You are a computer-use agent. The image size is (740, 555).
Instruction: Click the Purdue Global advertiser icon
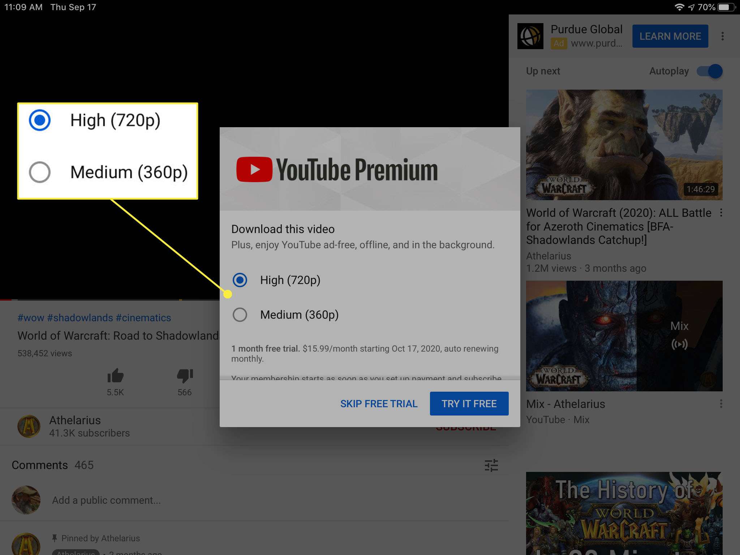(x=530, y=35)
